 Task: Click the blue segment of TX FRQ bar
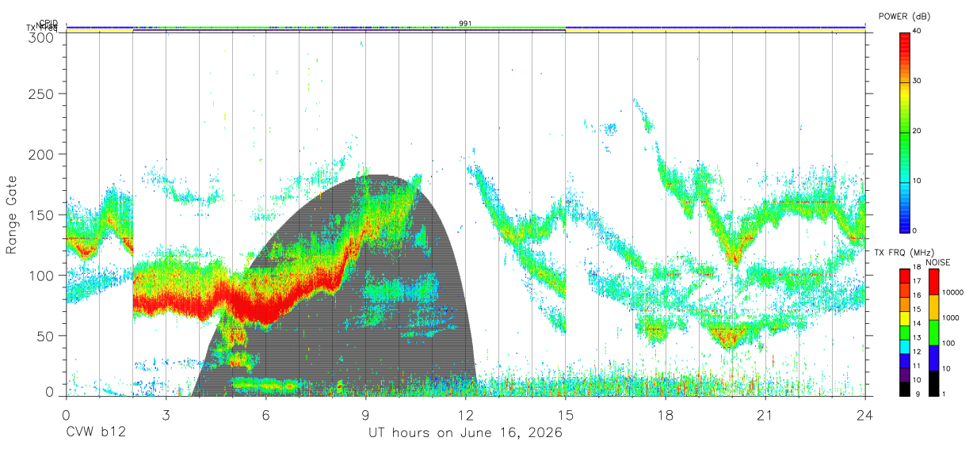(x=904, y=360)
